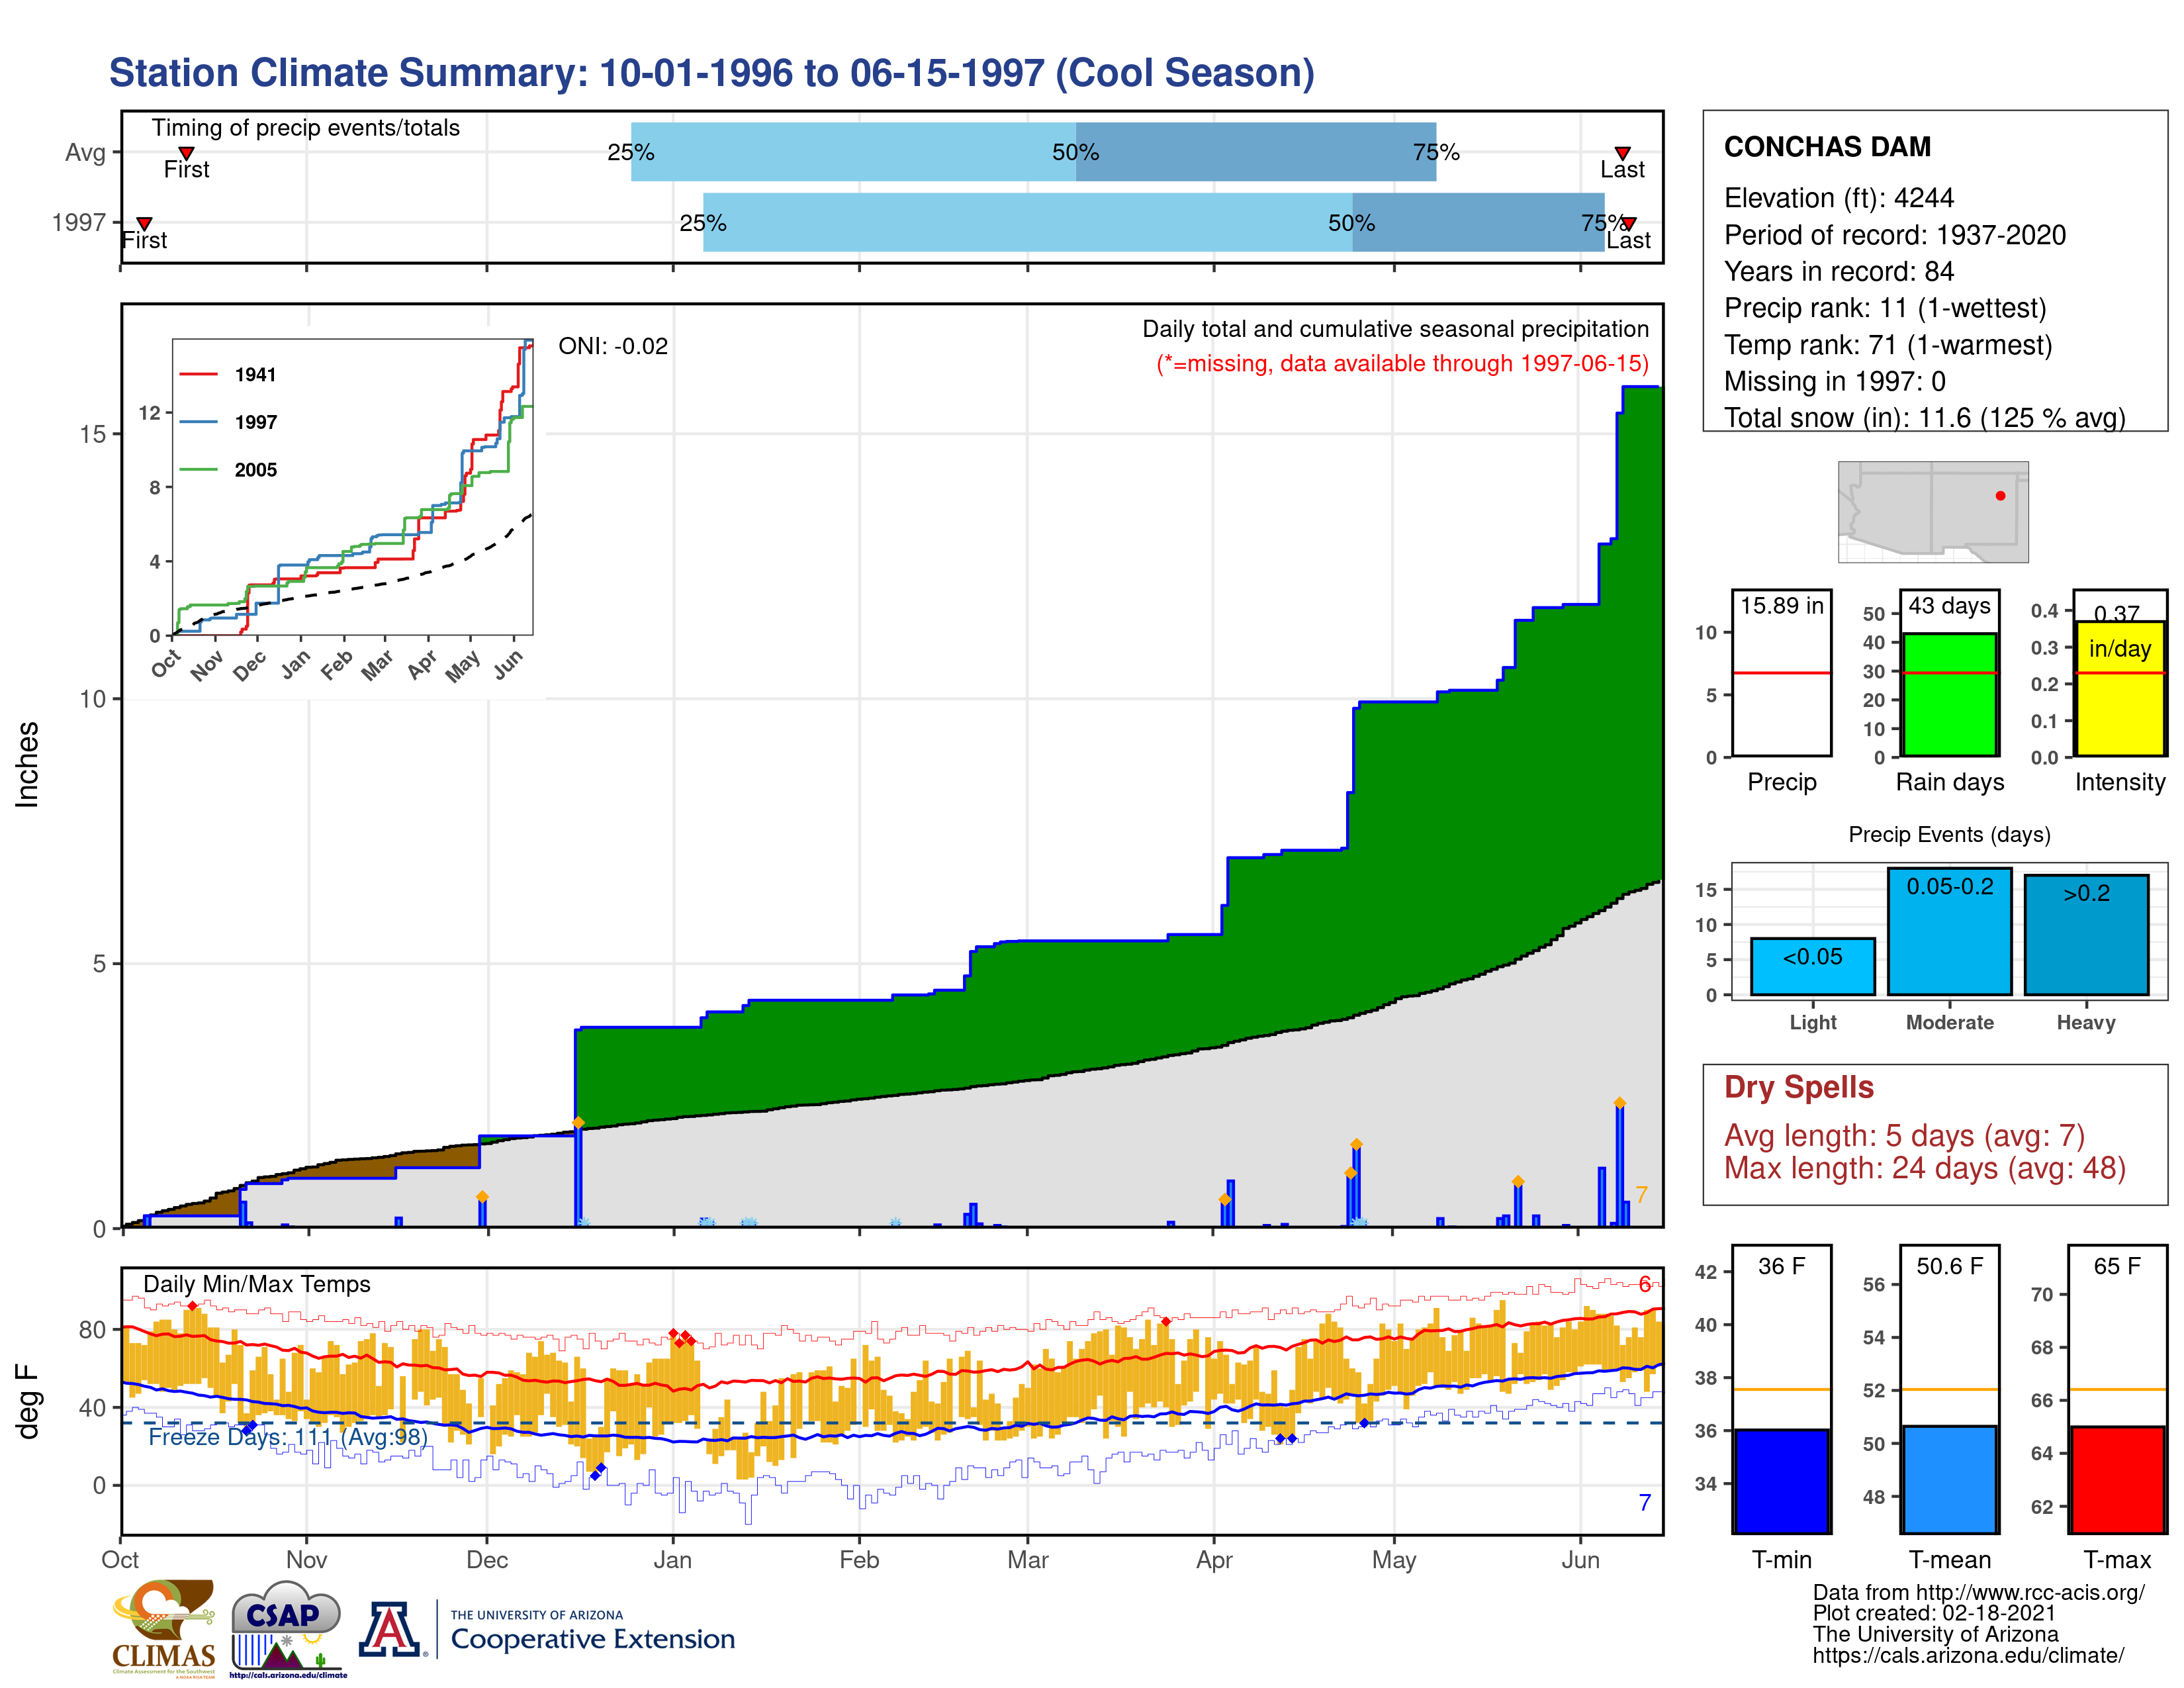2184x1688 pixels.
Task: Click the 1997 blue legend line
Action: pyautogui.click(x=198, y=422)
